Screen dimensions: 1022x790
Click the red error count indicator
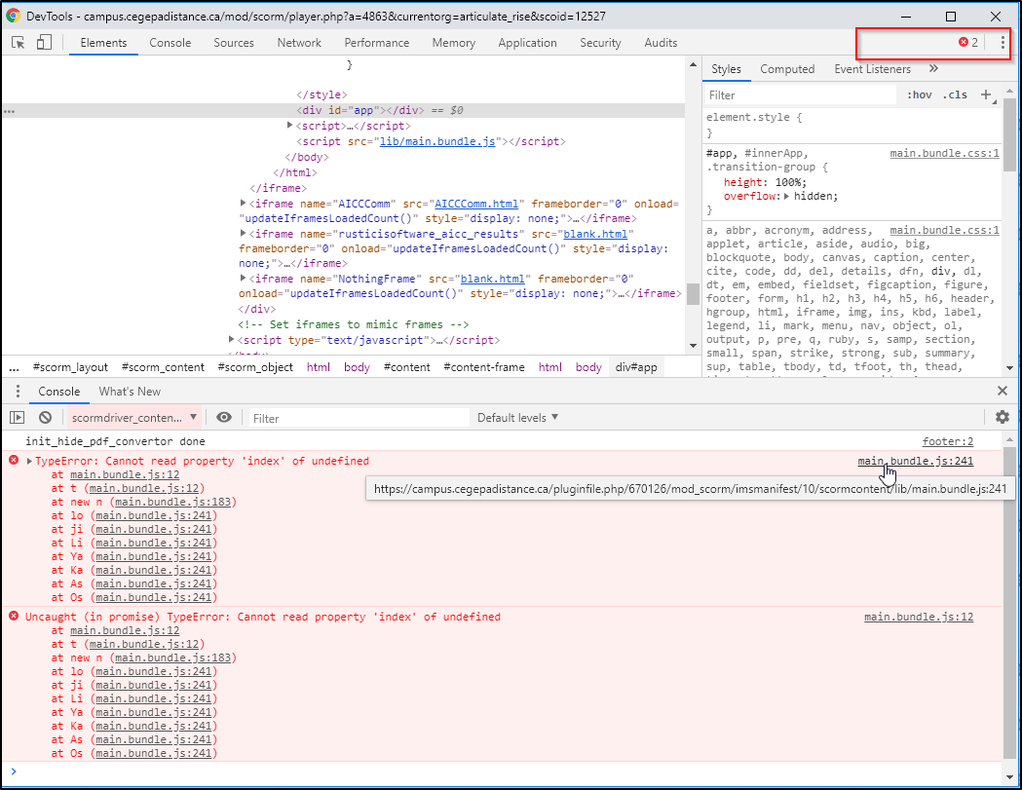point(968,43)
